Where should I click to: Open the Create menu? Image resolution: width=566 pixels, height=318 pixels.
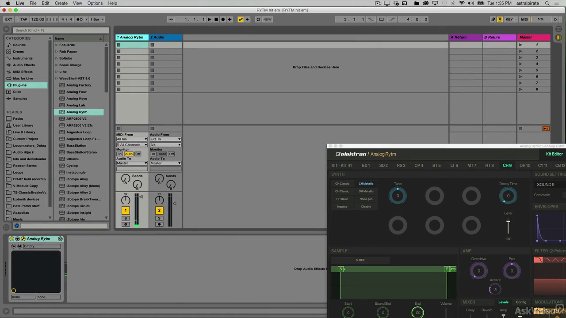61,3
